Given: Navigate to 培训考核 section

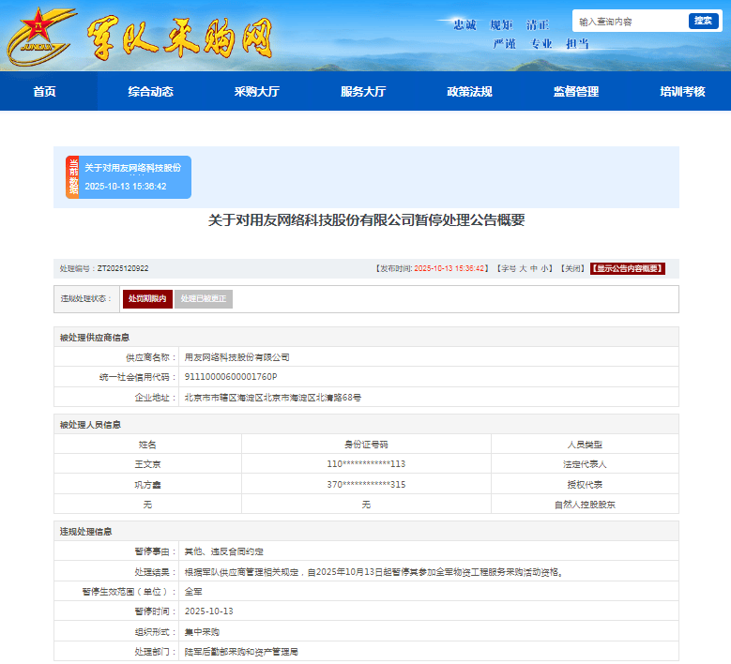Looking at the screenshot, I should tap(682, 92).
